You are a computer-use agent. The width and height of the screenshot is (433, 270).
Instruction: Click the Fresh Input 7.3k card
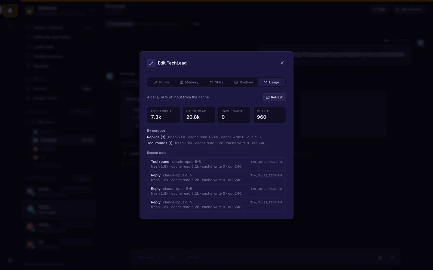coord(164,115)
